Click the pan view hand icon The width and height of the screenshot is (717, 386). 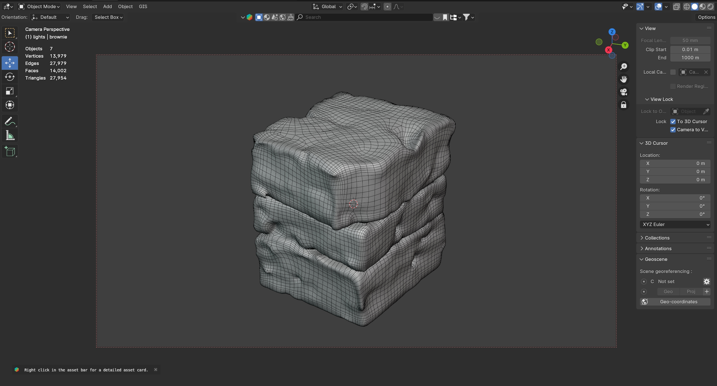[624, 79]
